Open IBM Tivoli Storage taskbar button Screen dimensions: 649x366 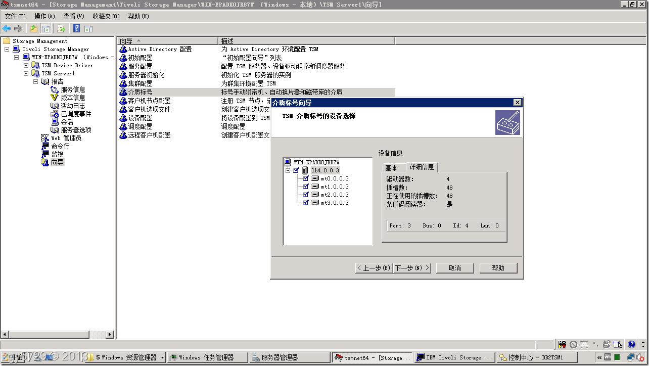click(x=454, y=357)
